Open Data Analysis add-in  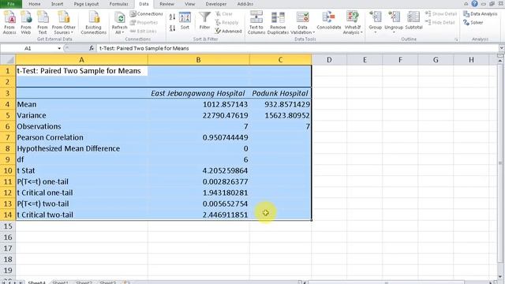point(480,14)
